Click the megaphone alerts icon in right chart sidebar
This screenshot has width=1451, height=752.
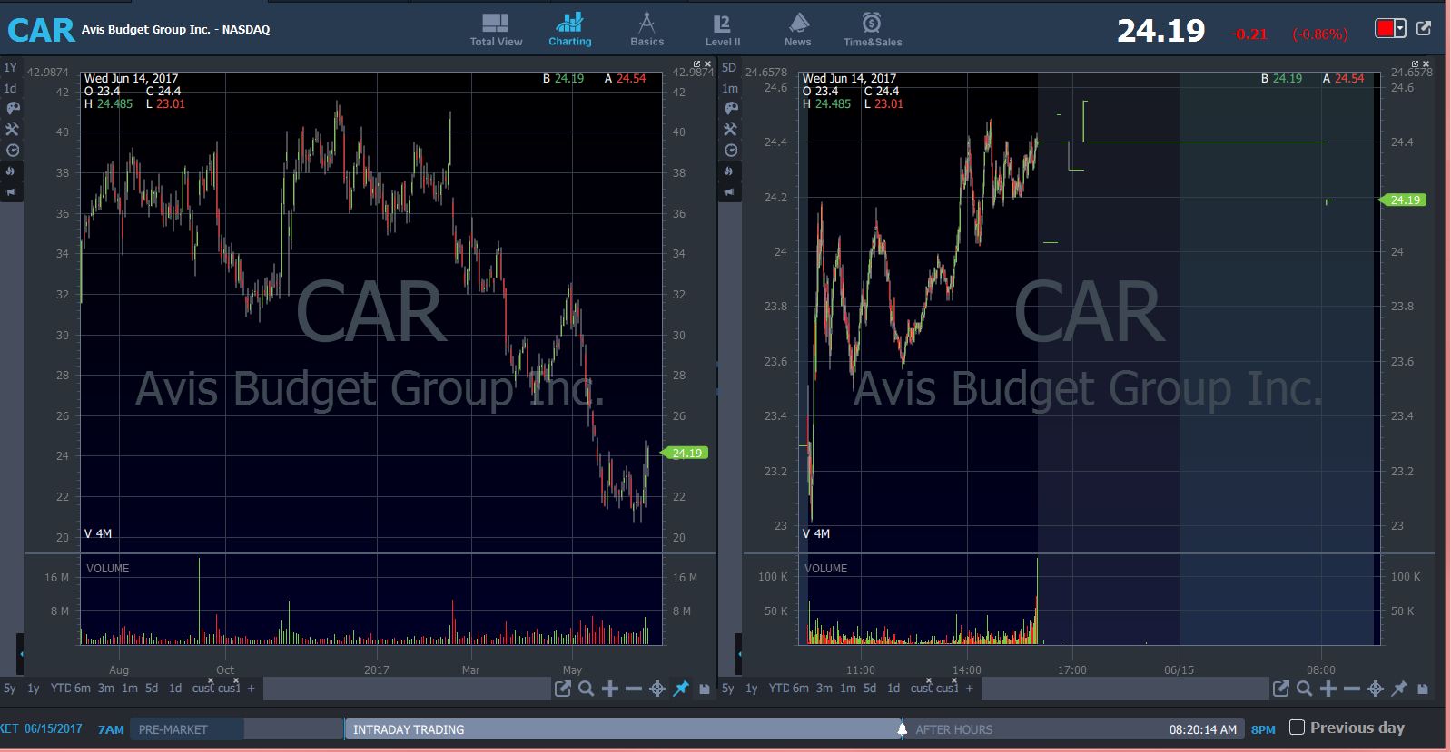[x=729, y=191]
